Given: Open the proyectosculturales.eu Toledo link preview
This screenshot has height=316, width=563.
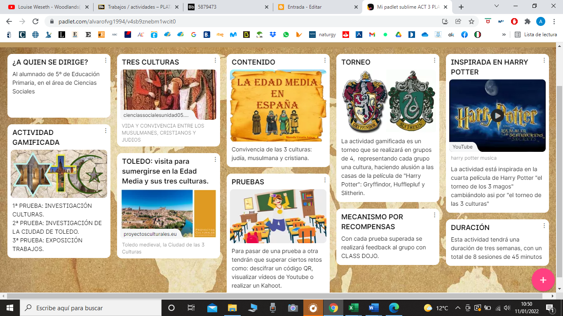Looking at the screenshot, I should click(x=169, y=214).
